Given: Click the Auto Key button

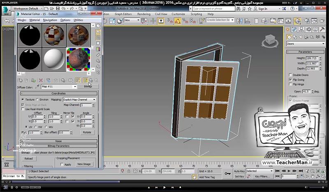Looking at the screenshot, I should click(239, 171).
